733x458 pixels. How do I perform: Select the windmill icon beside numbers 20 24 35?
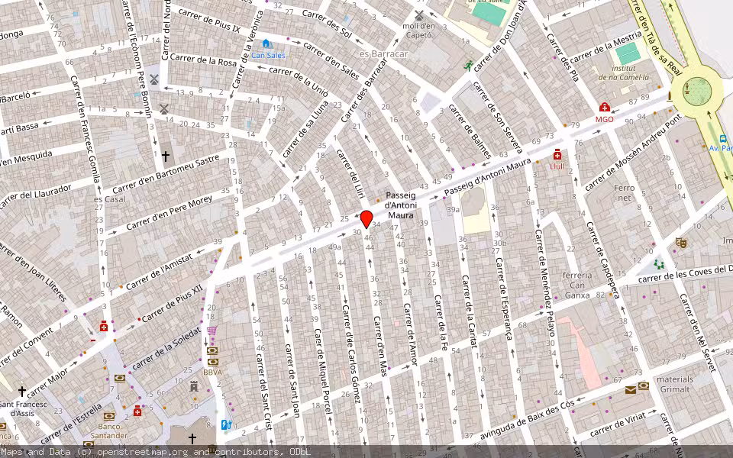point(163,109)
